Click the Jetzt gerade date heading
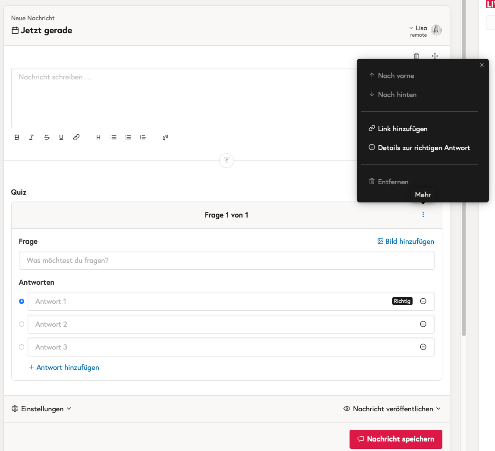 pos(47,30)
